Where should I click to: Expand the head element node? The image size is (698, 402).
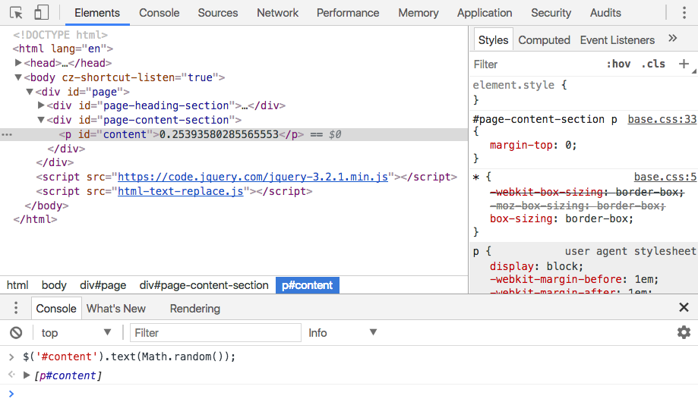pyautogui.click(x=18, y=63)
